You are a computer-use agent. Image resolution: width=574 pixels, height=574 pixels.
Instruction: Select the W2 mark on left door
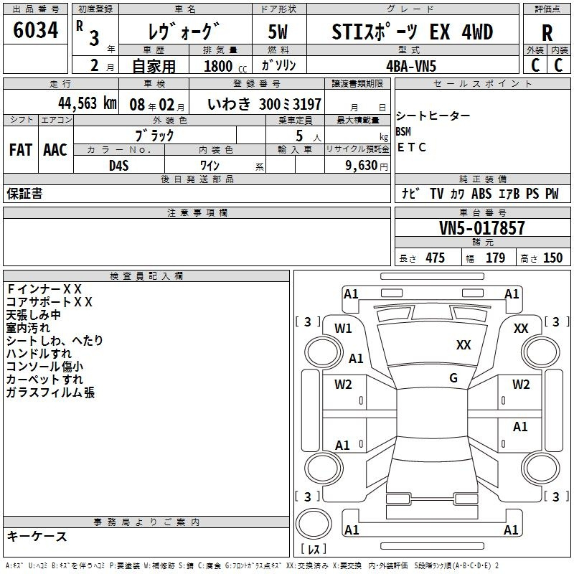pos(343,384)
